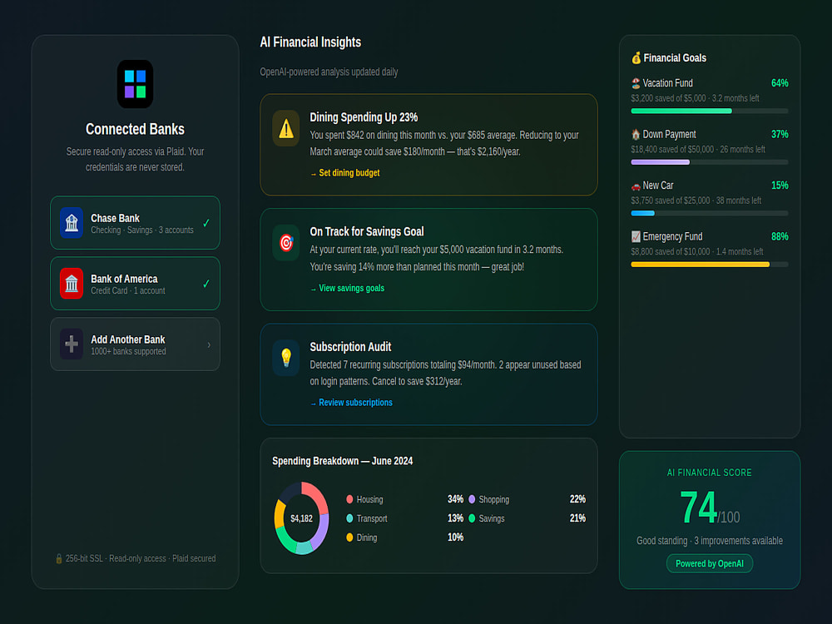Click the red Bank of America icon

pyautogui.click(x=72, y=284)
